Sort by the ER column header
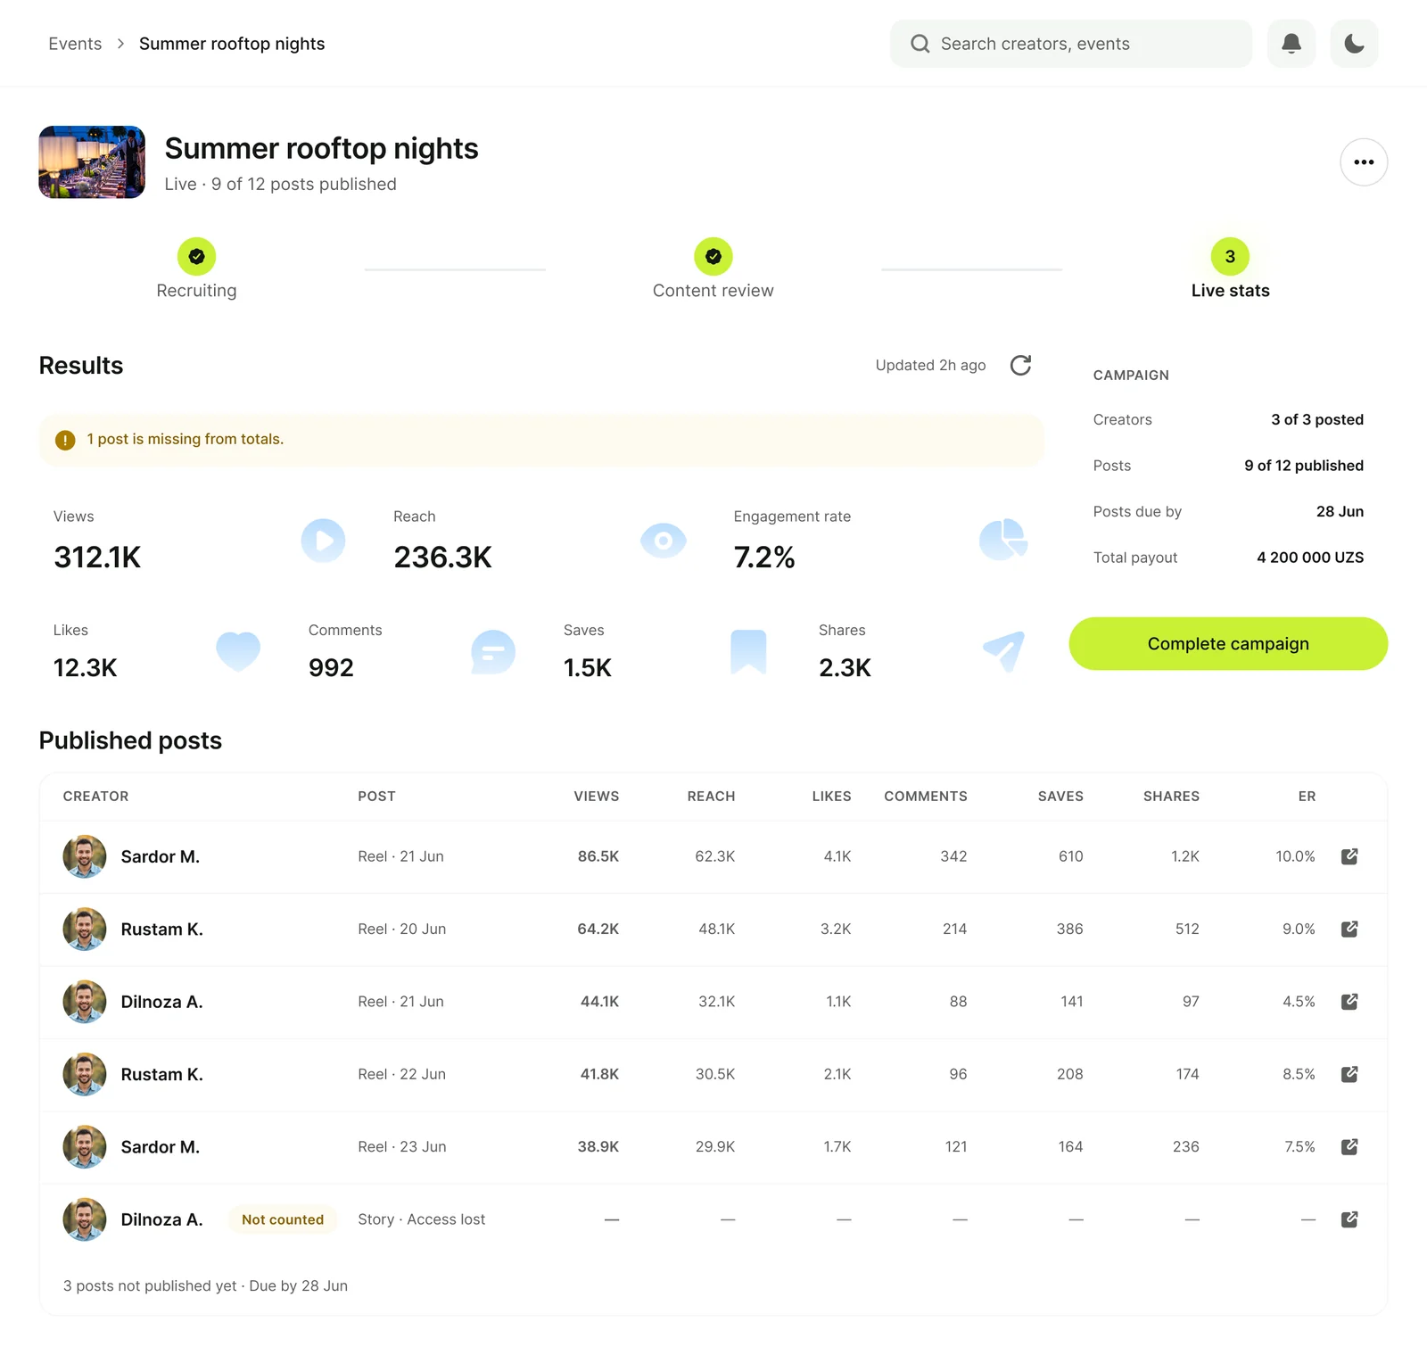The height and width of the screenshot is (1355, 1427). coord(1307,796)
